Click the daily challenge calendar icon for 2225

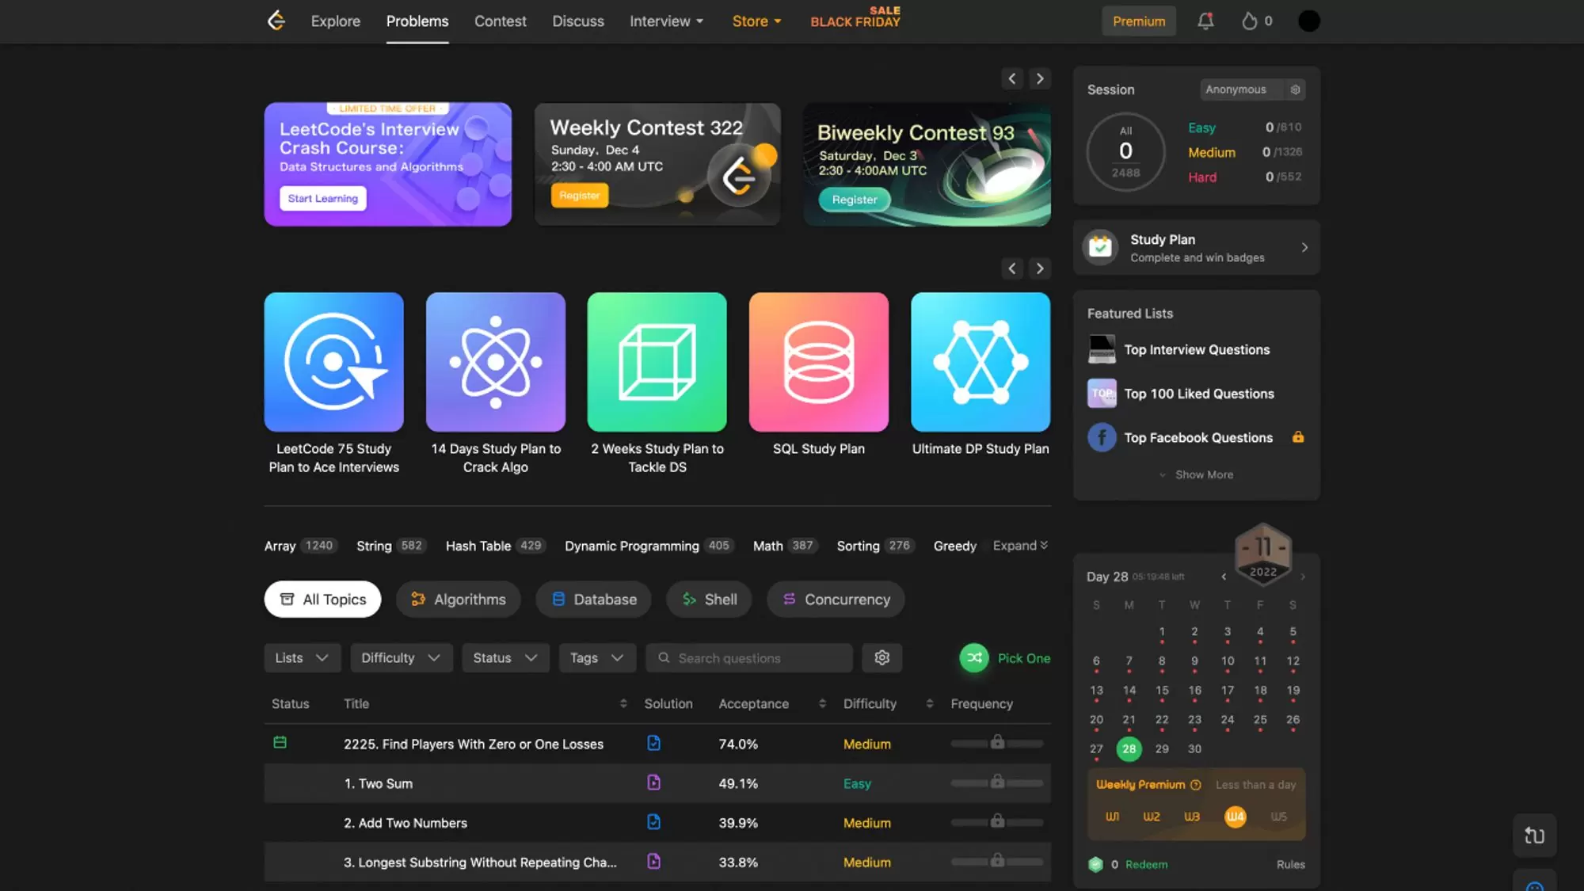point(280,742)
